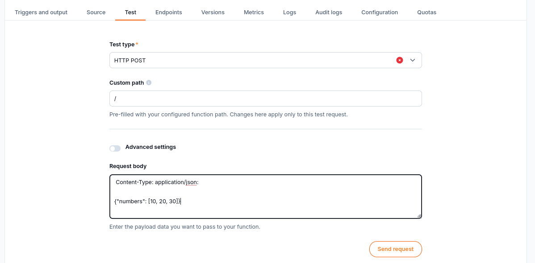Image resolution: width=535 pixels, height=263 pixels.
Task: Clear the HTTP POST test type selection
Action: click(400, 60)
